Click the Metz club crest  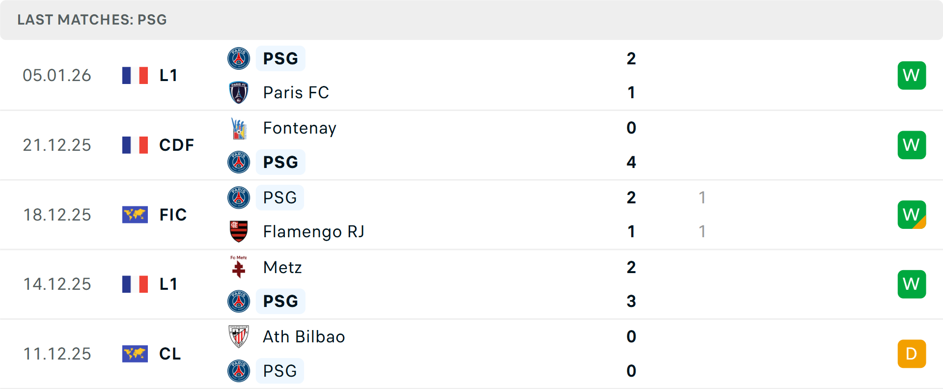[x=239, y=267]
